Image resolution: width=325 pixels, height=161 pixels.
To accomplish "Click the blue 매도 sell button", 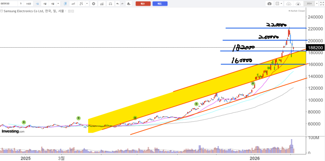I will click(160, 4).
